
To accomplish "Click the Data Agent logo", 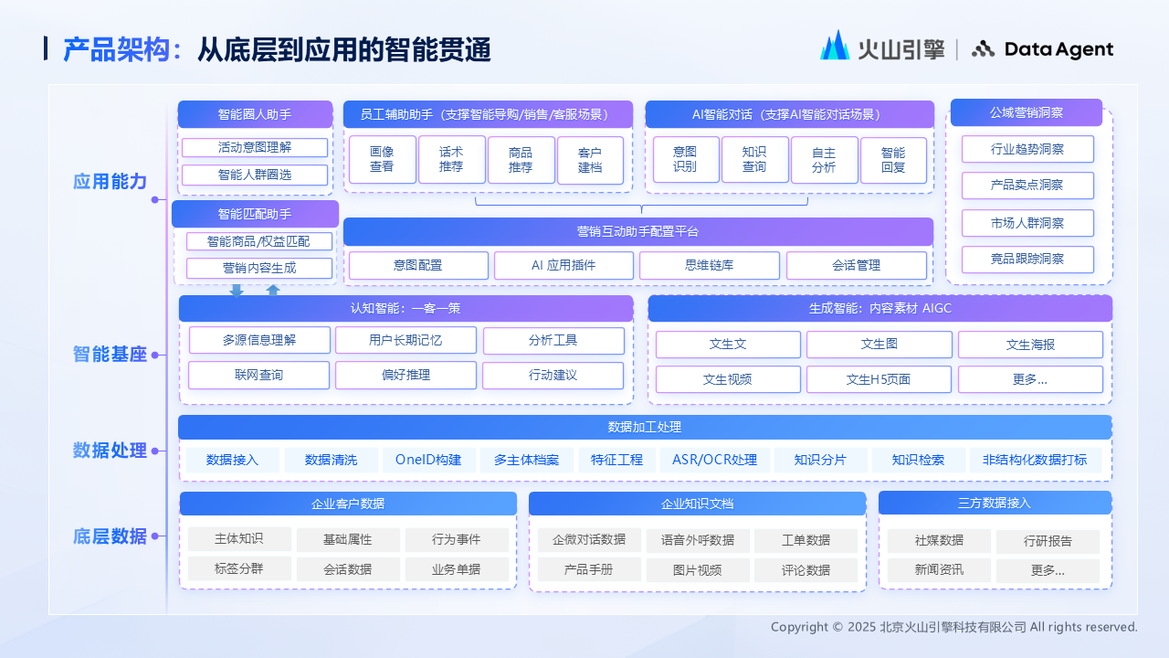I will 1042,49.
